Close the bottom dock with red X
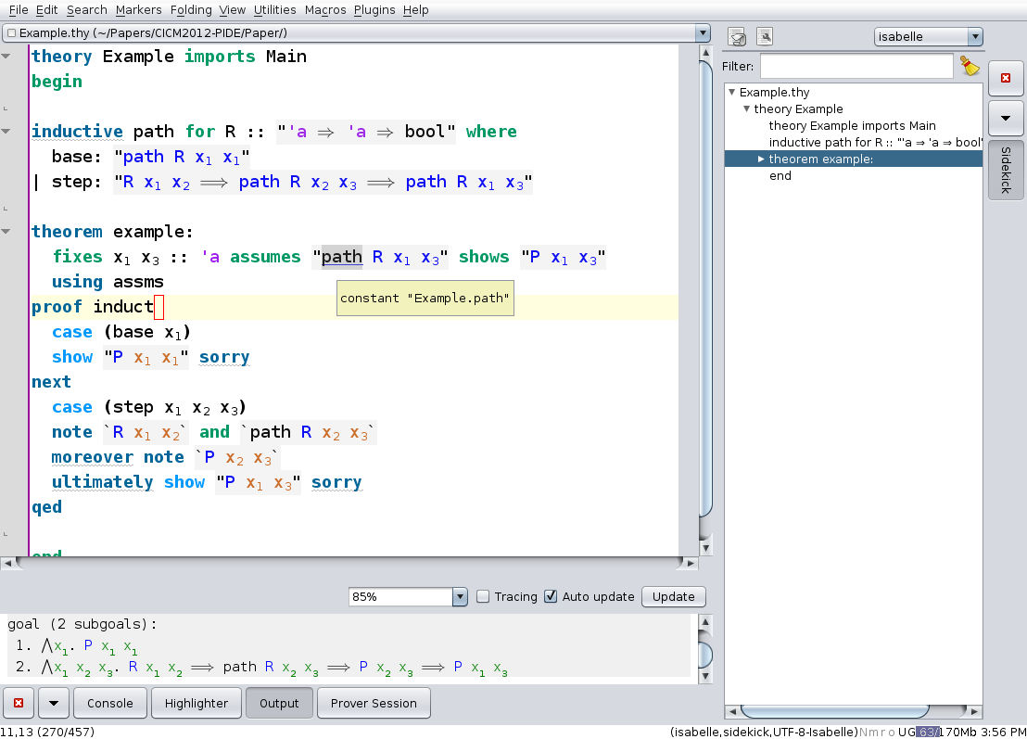The height and width of the screenshot is (739, 1027). [19, 703]
